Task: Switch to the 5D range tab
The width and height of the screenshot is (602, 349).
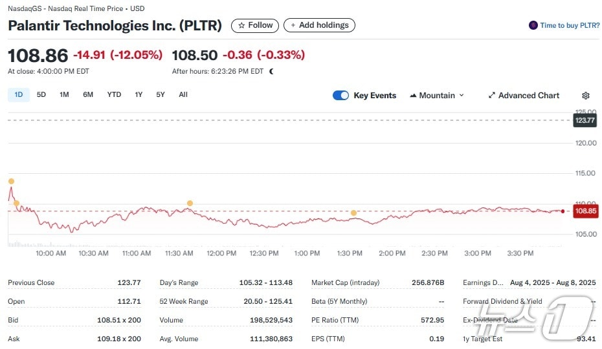Action: [x=41, y=95]
